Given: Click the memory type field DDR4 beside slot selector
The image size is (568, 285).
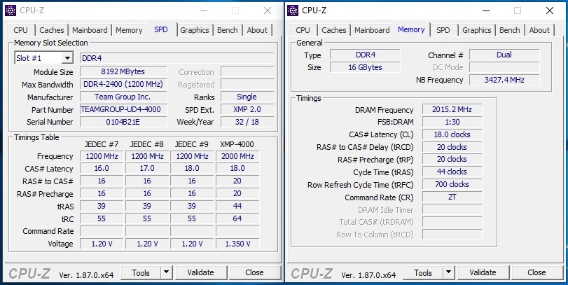Looking at the screenshot, I should 176,58.
